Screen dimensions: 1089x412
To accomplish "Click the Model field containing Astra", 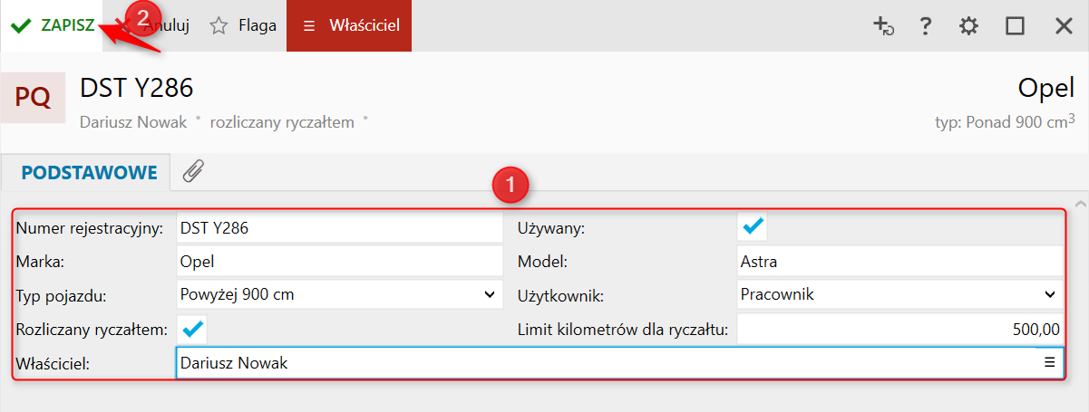I will (898, 262).
